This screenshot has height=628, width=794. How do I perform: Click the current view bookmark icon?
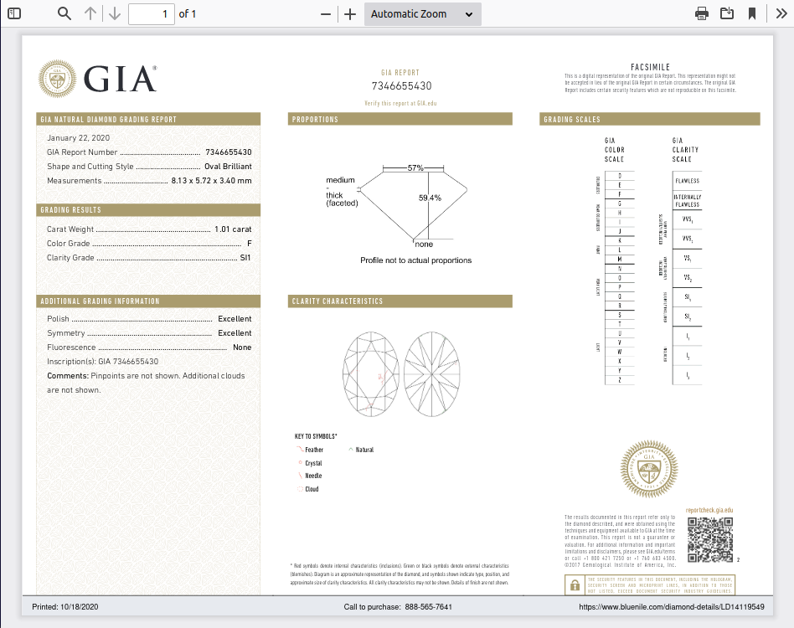[x=752, y=13]
